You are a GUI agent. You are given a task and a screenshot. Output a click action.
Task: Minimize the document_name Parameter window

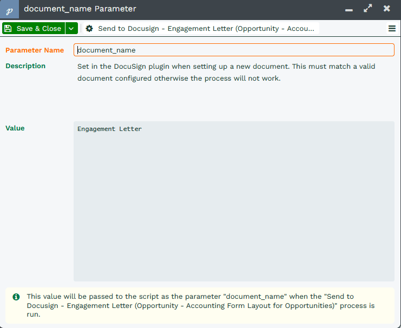coord(349,10)
